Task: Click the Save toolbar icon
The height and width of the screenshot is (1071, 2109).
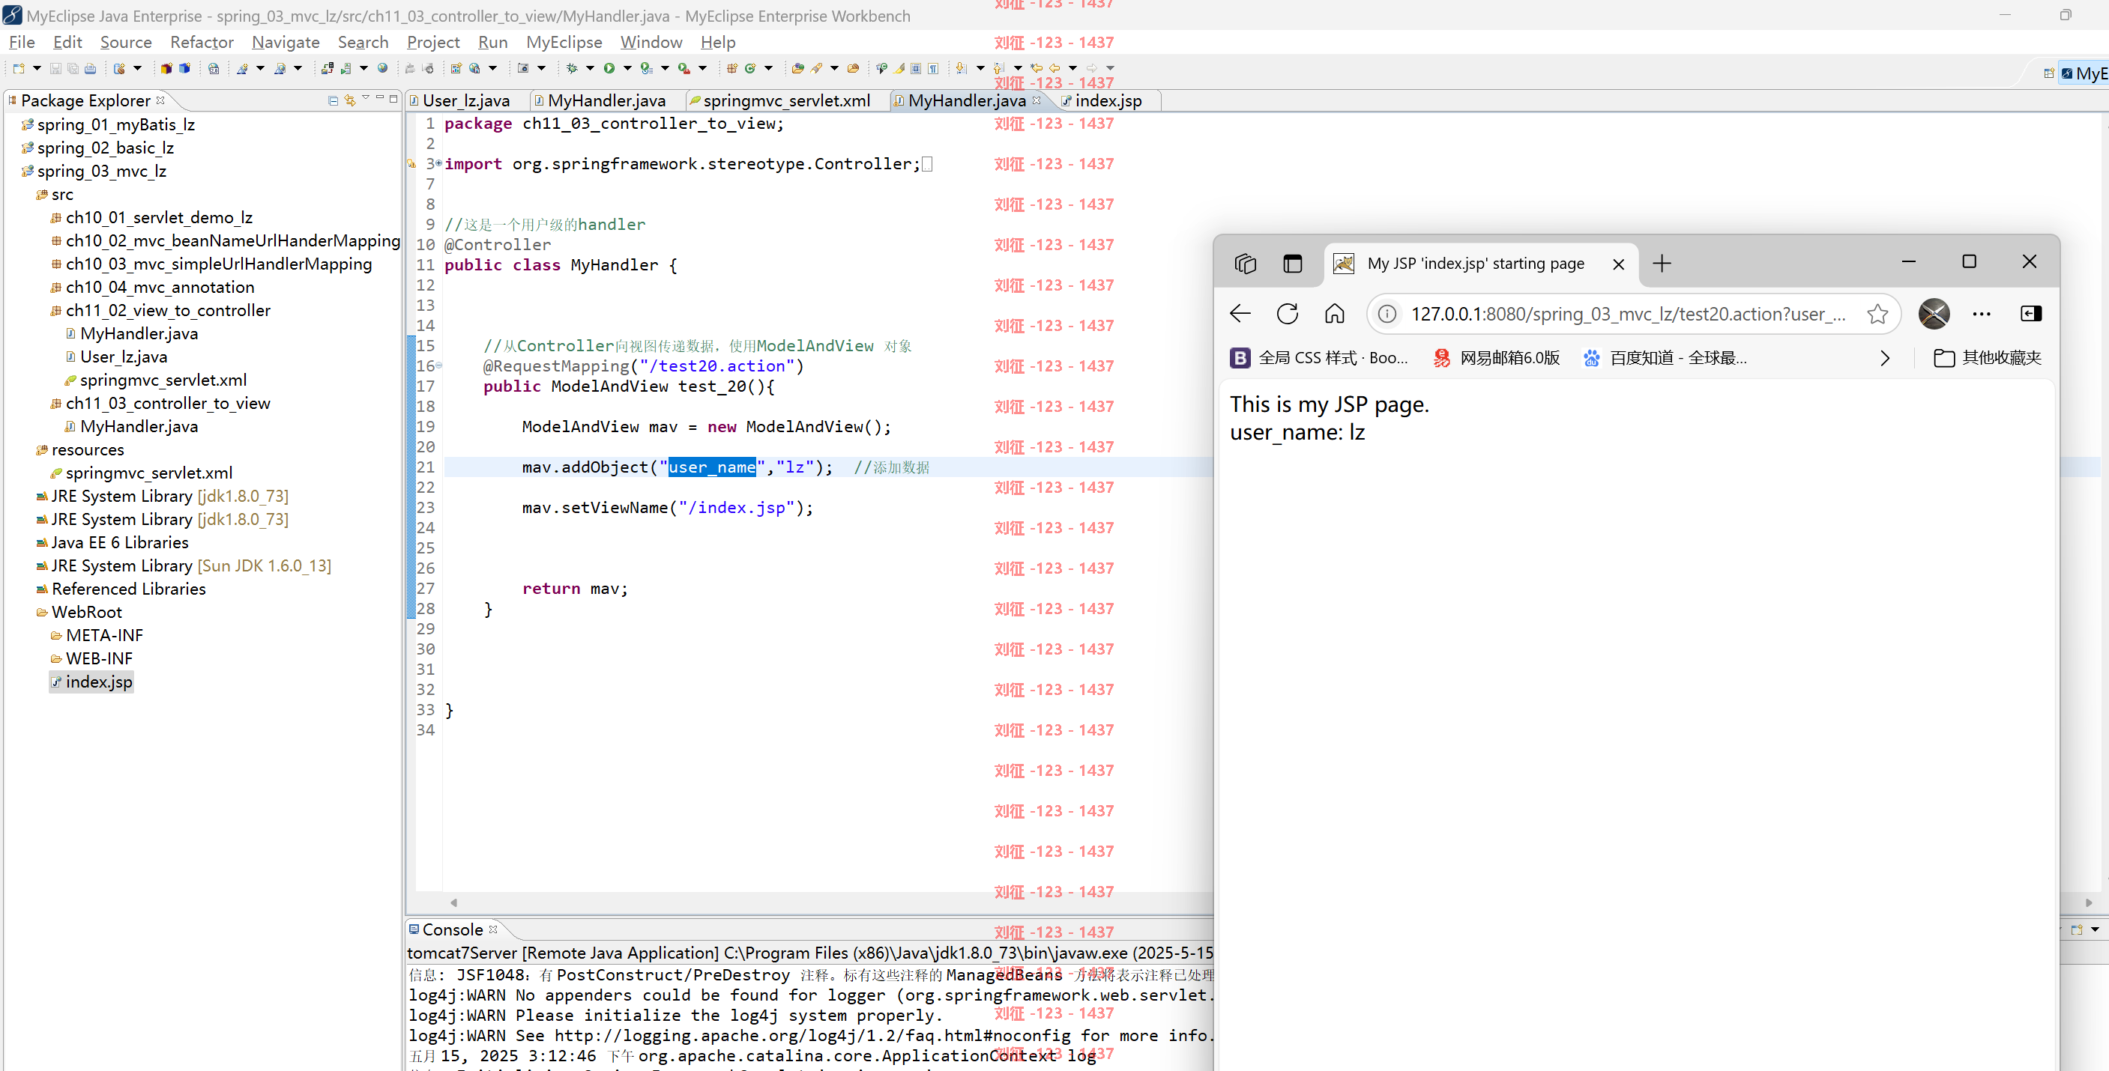Action: pos(55,69)
